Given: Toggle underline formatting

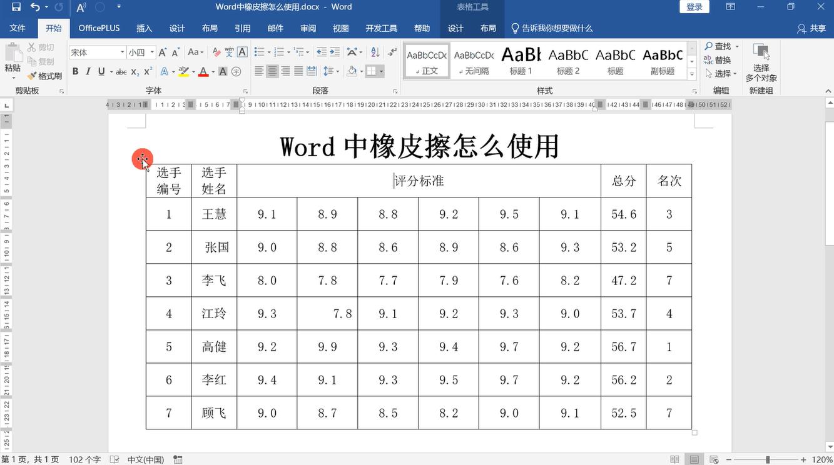Looking at the screenshot, I should pos(101,72).
